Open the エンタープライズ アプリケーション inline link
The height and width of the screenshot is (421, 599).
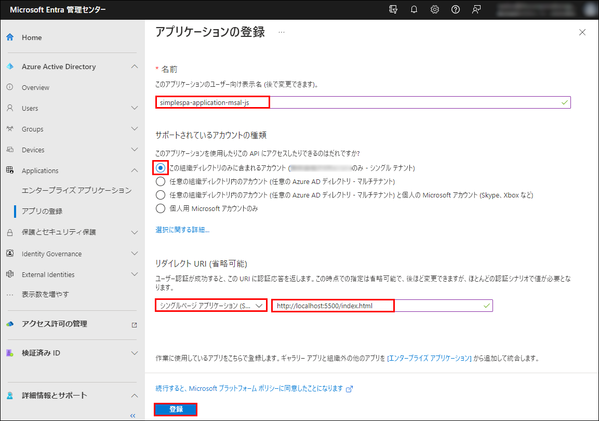[429, 358]
